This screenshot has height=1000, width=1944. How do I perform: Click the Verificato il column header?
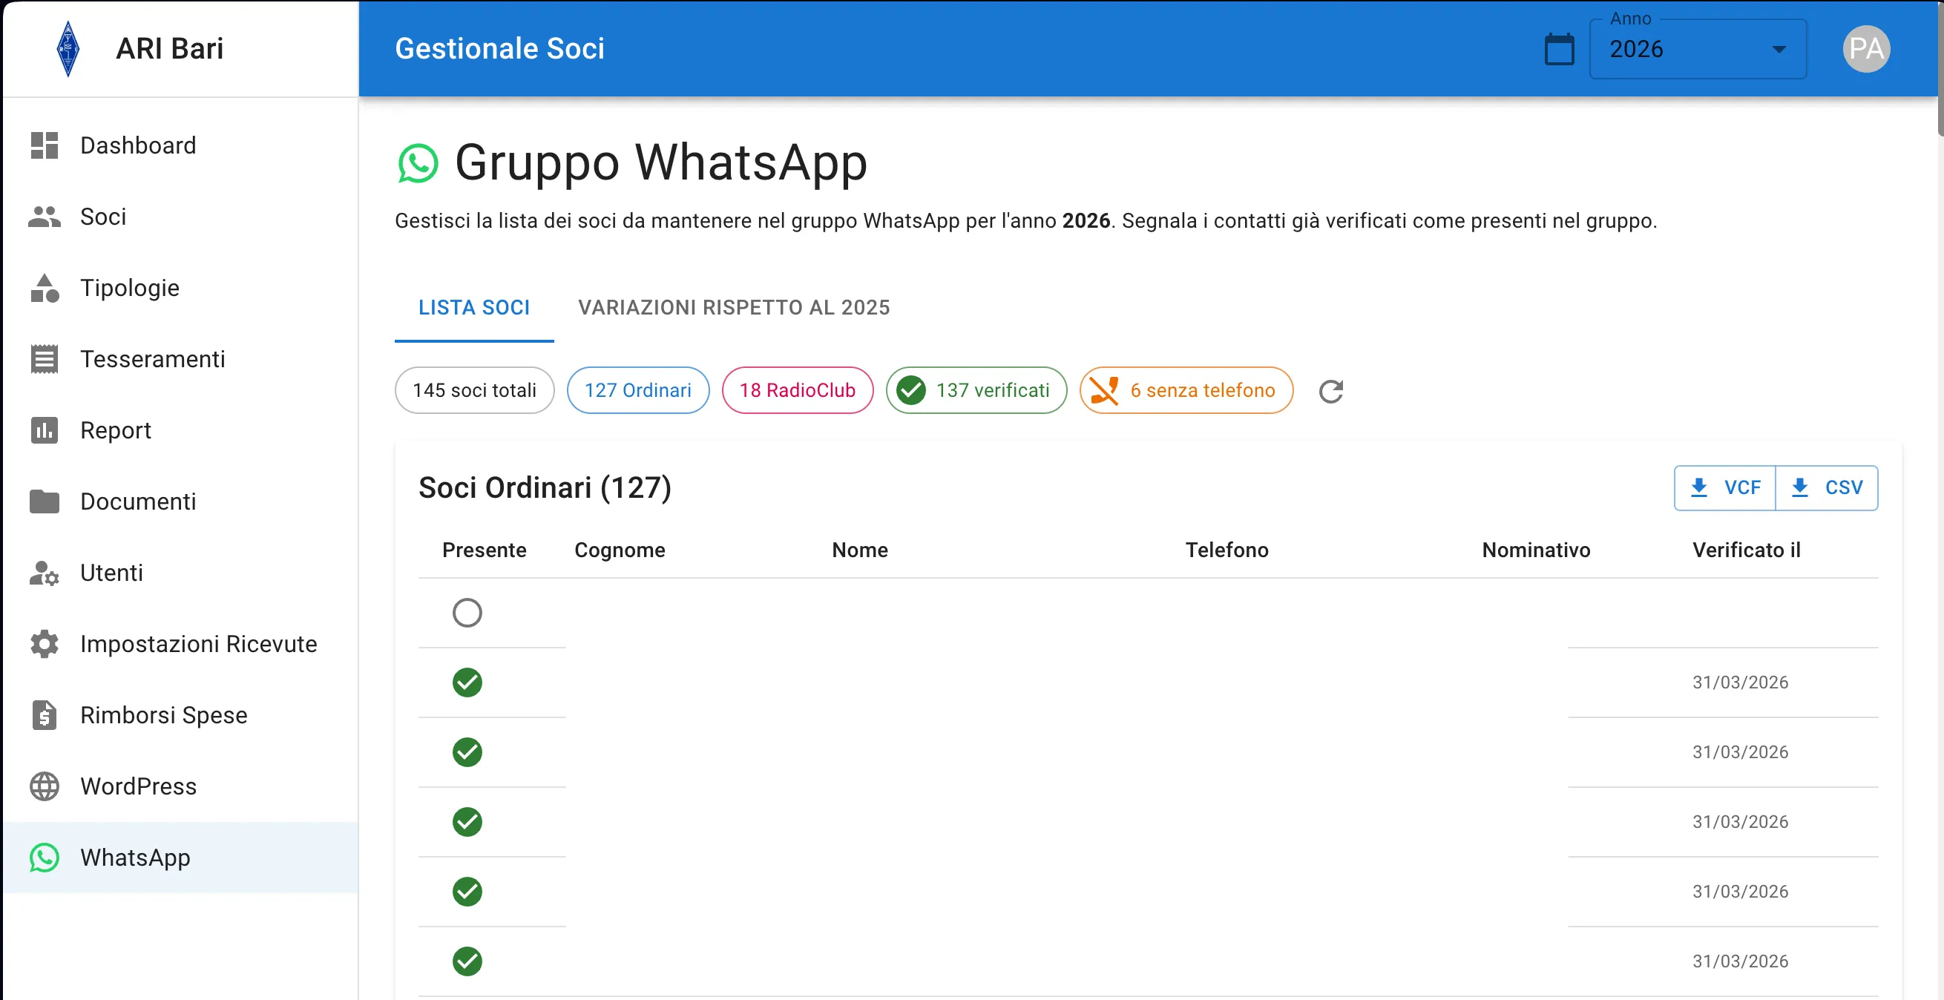coord(1747,550)
